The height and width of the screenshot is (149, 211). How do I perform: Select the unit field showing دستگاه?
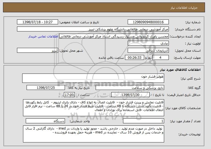point(45,121)
